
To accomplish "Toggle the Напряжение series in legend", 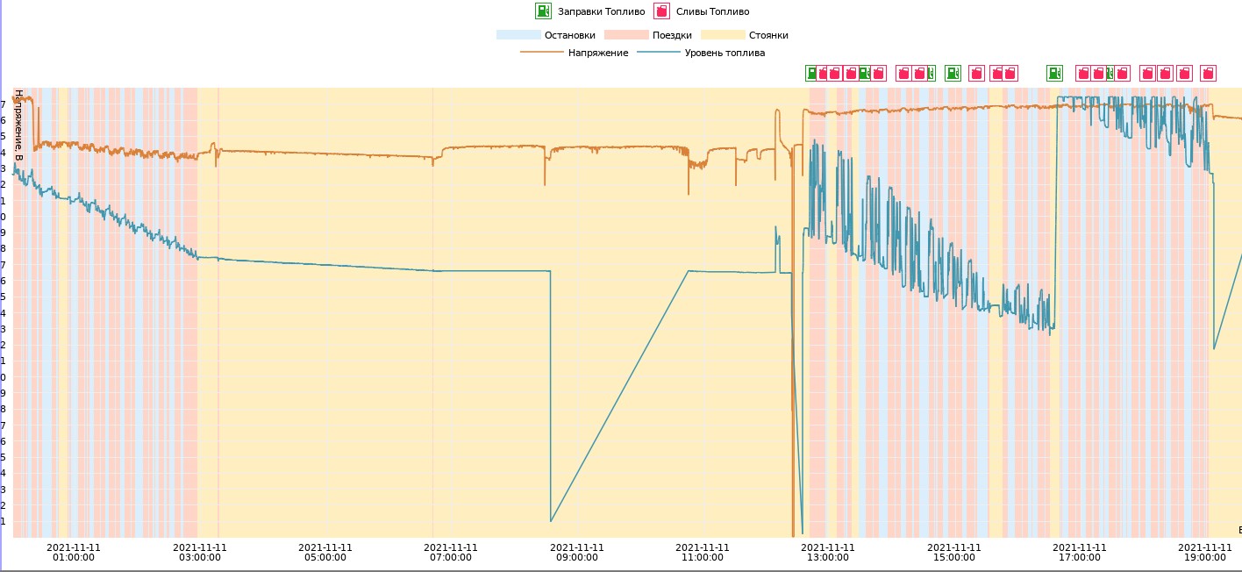I will tap(598, 53).
